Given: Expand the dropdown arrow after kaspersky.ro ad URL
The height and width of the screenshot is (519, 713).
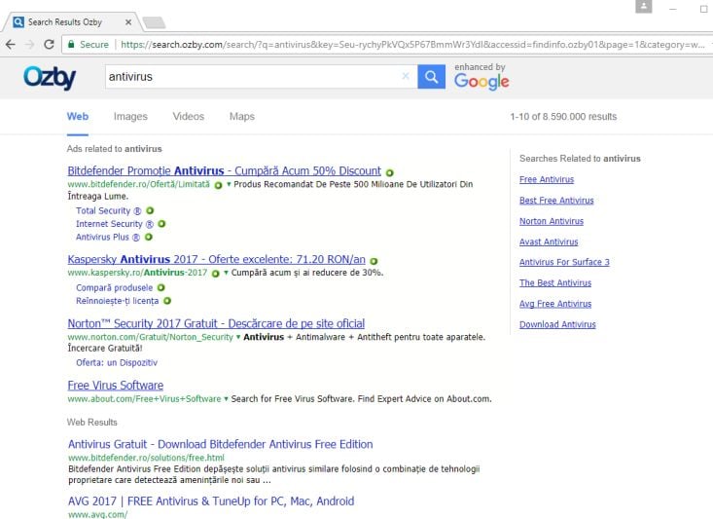Looking at the screenshot, I should coord(226,273).
